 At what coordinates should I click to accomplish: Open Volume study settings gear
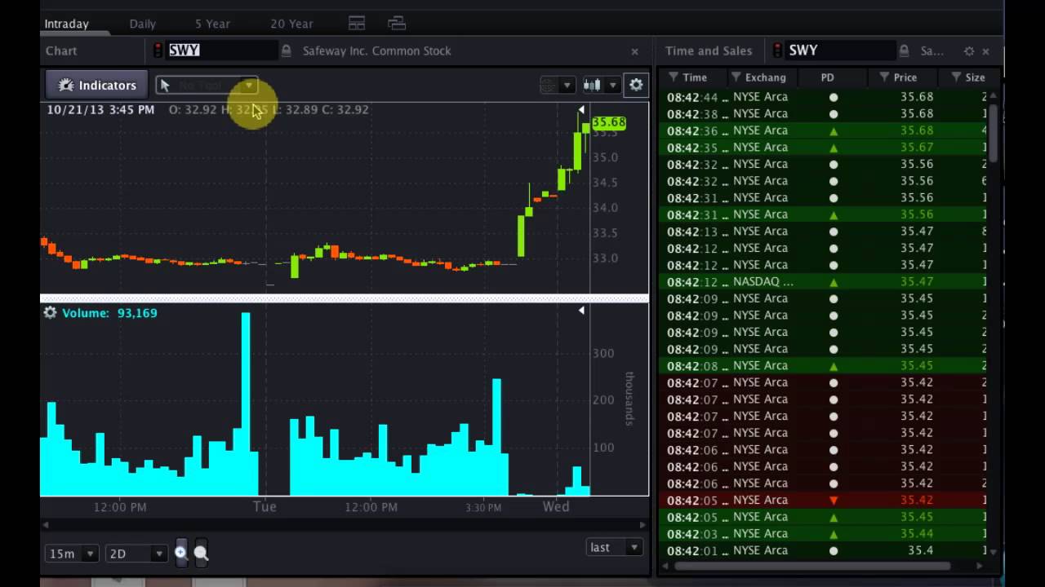(x=51, y=313)
